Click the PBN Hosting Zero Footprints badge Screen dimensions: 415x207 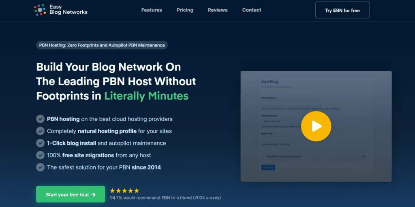click(102, 45)
